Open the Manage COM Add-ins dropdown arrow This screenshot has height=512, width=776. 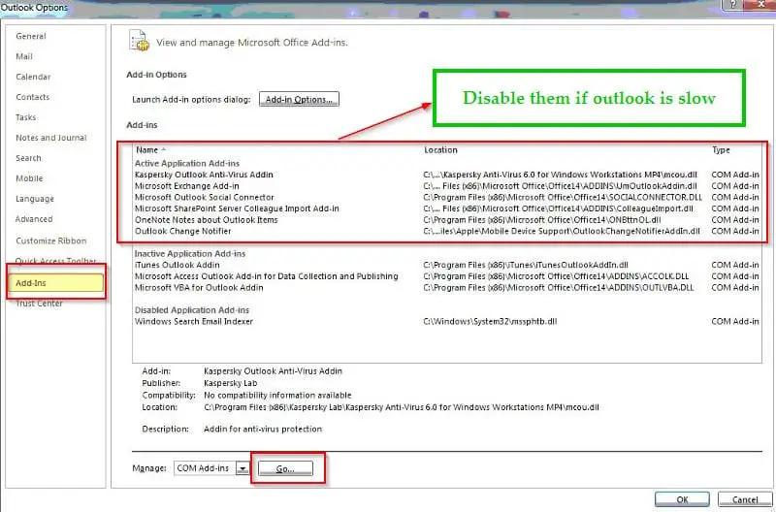tap(242, 468)
